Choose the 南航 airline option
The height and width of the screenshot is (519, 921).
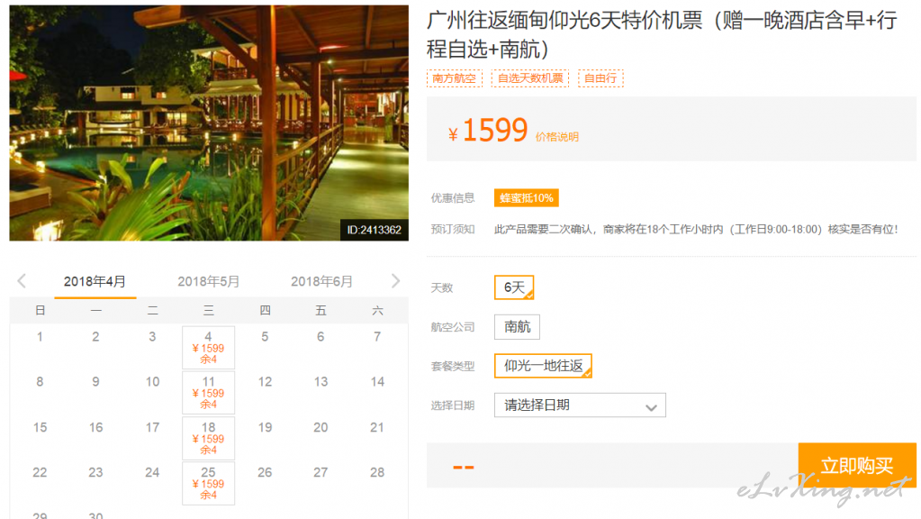pos(517,327)
